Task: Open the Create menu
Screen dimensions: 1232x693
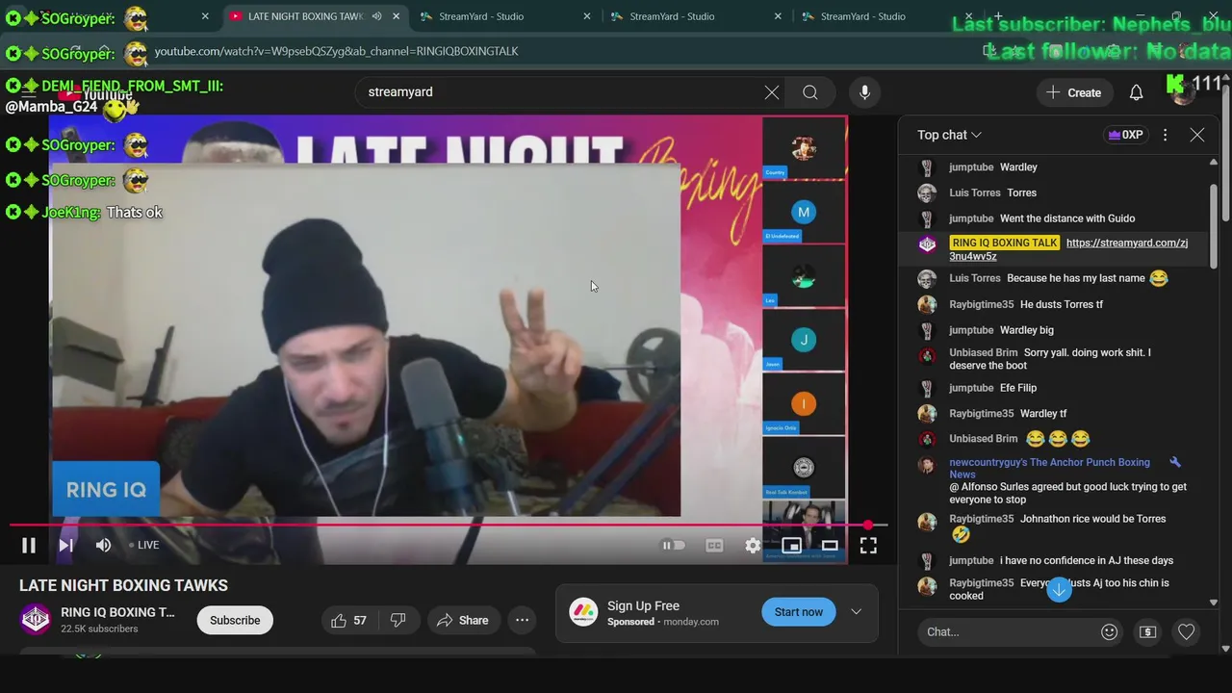Action: (x=1074, y=92)
